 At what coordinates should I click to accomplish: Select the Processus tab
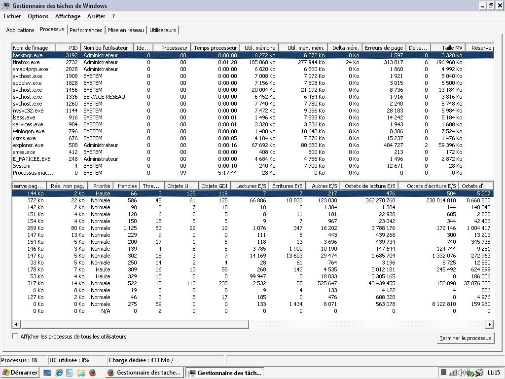[x=52, y=29]
